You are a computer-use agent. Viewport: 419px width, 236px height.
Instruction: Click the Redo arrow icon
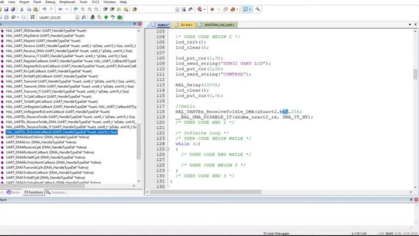[51, 9]
